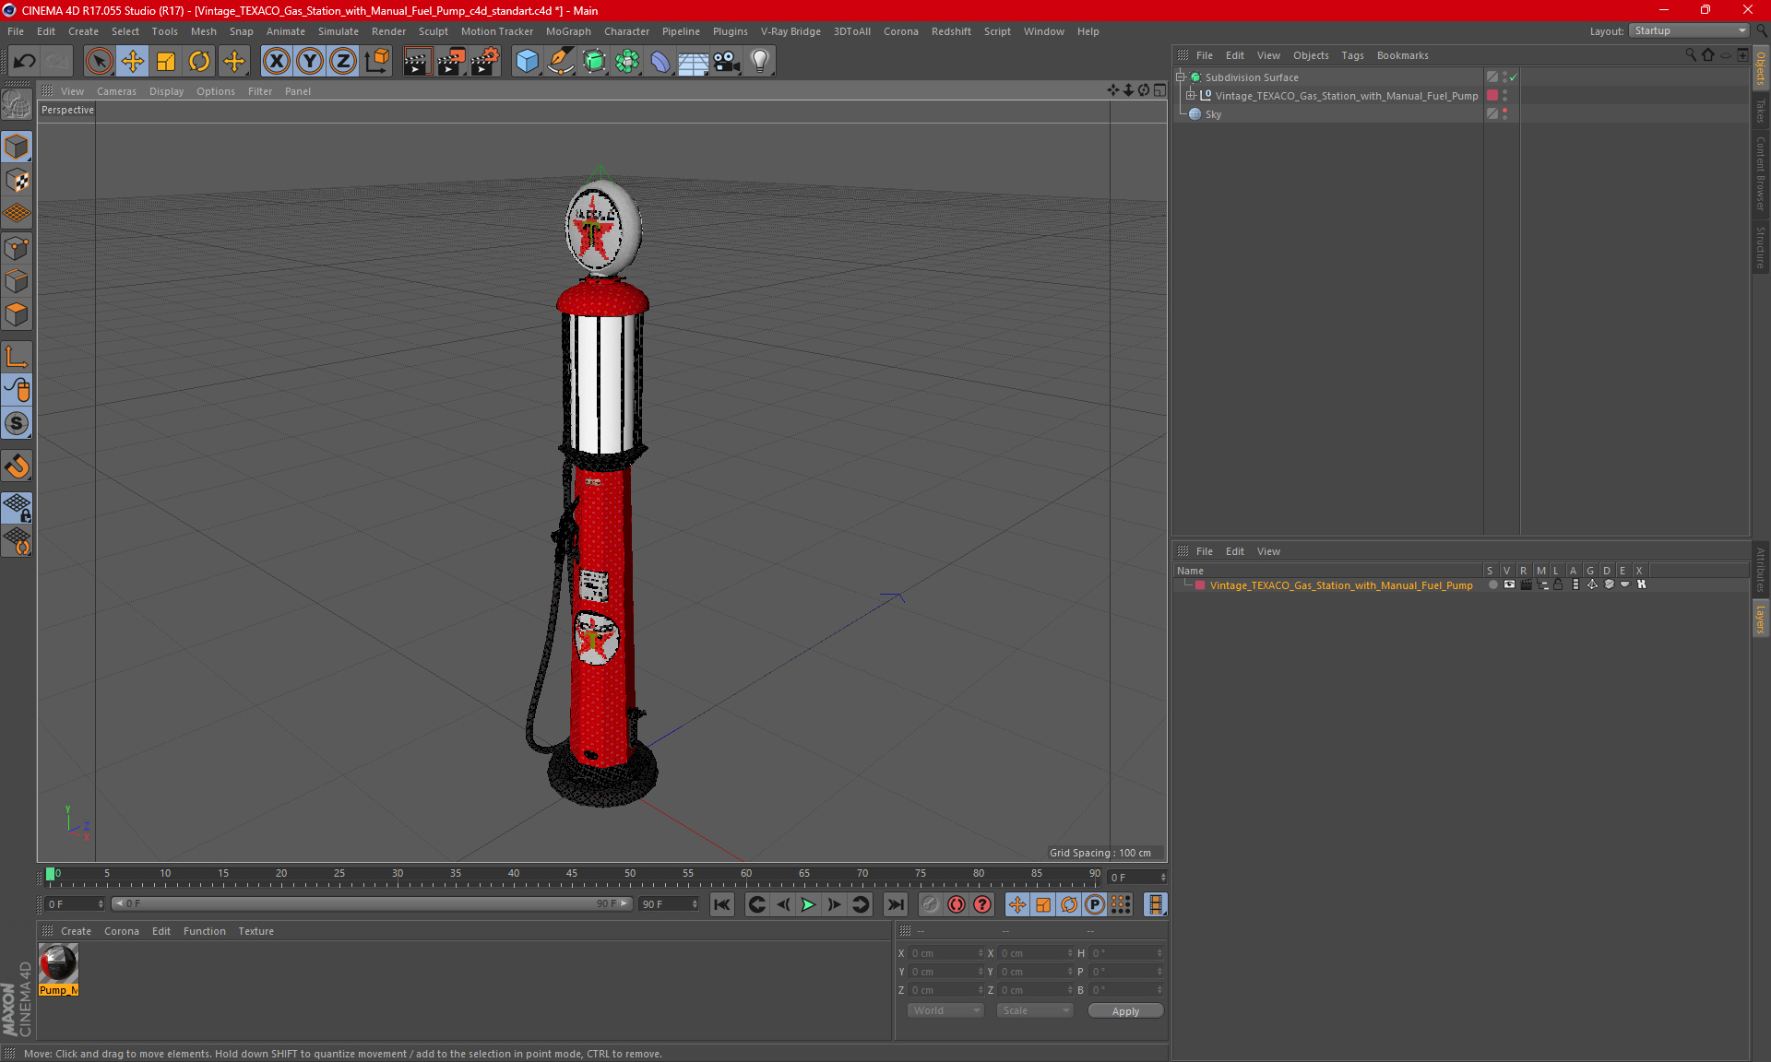The image size is (1771, 1062).
Task: Switch to Texture mode icon
Action: coord(17,181)
